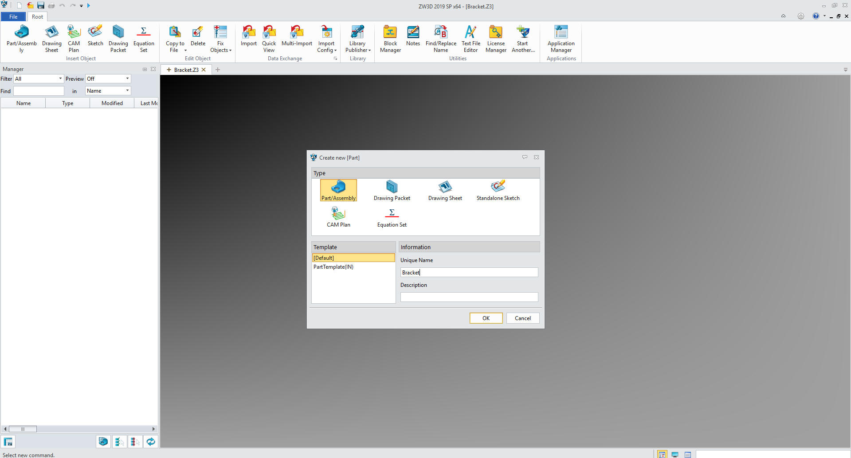851x458 pixels.
Task: Click the open folder icon in title bar
Action: tap(30, 5)
